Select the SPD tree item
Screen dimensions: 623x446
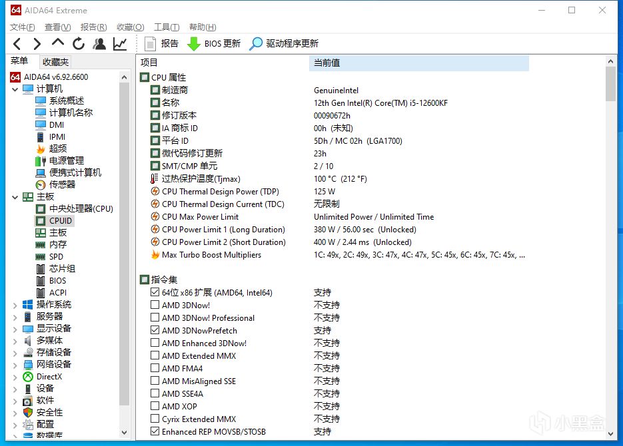[49, 257]
